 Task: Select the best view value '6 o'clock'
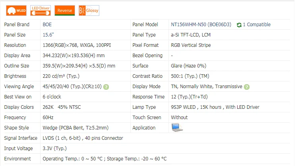tap(52, 97)
